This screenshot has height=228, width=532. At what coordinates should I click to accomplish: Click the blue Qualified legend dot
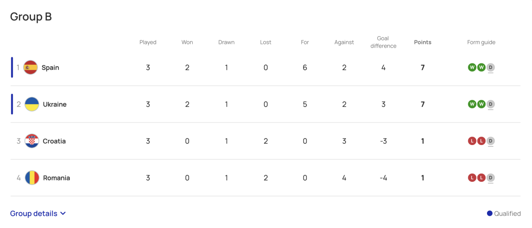click(x=490, y=213)
